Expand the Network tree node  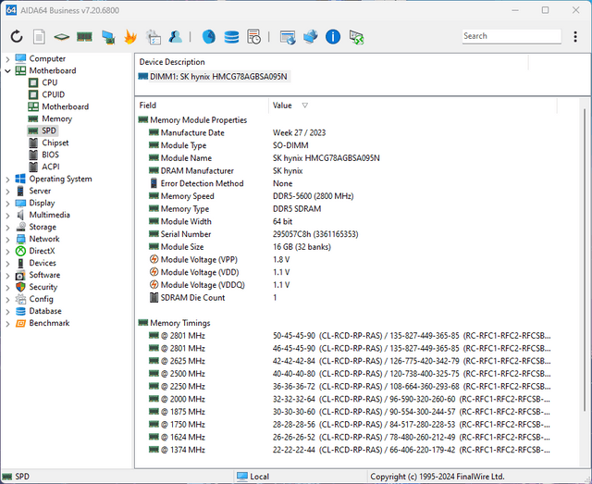pos(7,239)
